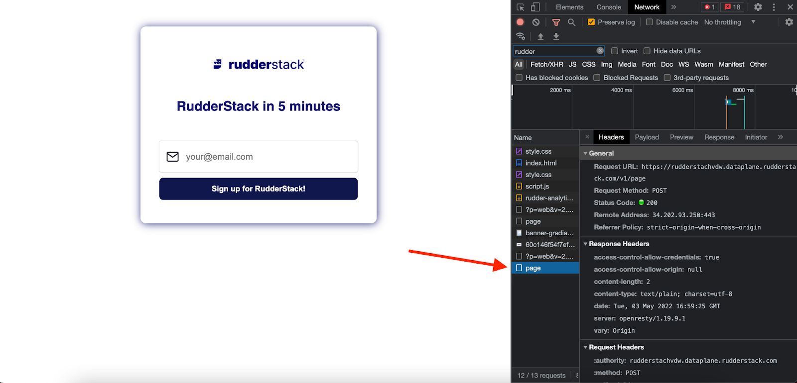The height and width of the screenshot is (383, 797).
Task: Click Sign up for RudderStack! button
Action: click(259, 189)
